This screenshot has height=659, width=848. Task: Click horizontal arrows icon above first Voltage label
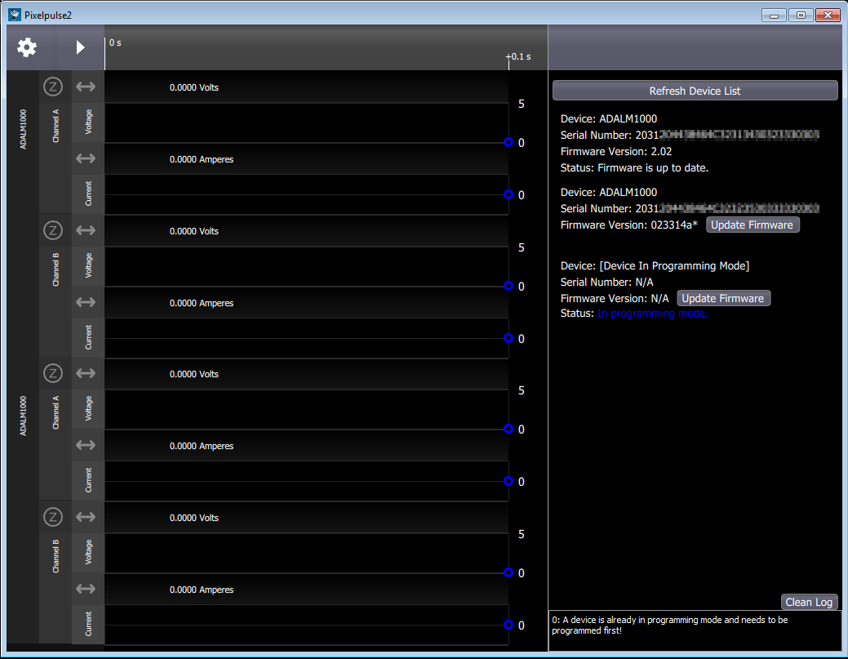(86, 87)
